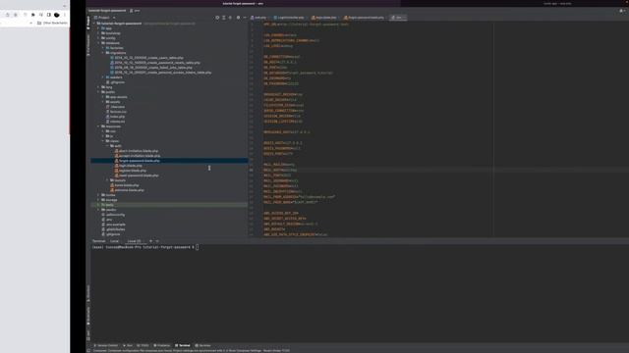The image size is (629, 353).
Task: Add a new terminal session tab
Action: tap(150, 241)
